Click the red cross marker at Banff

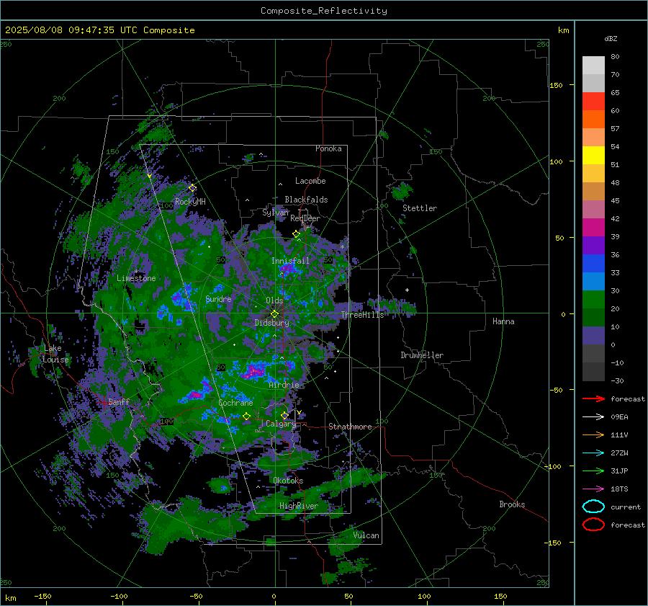click(x=104, y=401)
